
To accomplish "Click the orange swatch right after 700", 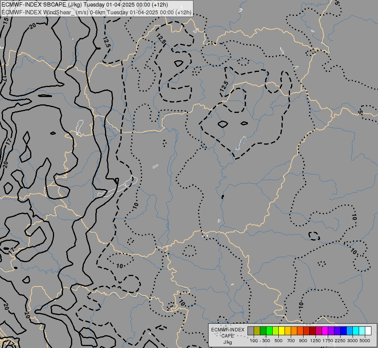I will pos(294,331).
